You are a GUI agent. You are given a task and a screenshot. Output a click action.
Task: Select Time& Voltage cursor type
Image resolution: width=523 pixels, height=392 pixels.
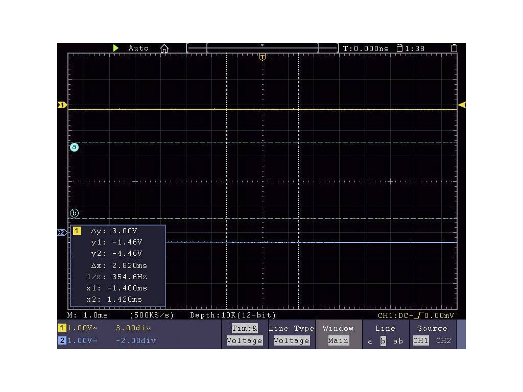click(245, 334)
